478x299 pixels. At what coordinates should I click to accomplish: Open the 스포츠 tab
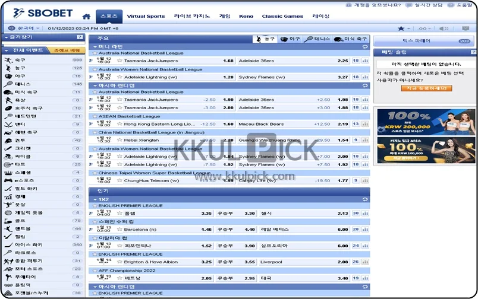[109, 16]
